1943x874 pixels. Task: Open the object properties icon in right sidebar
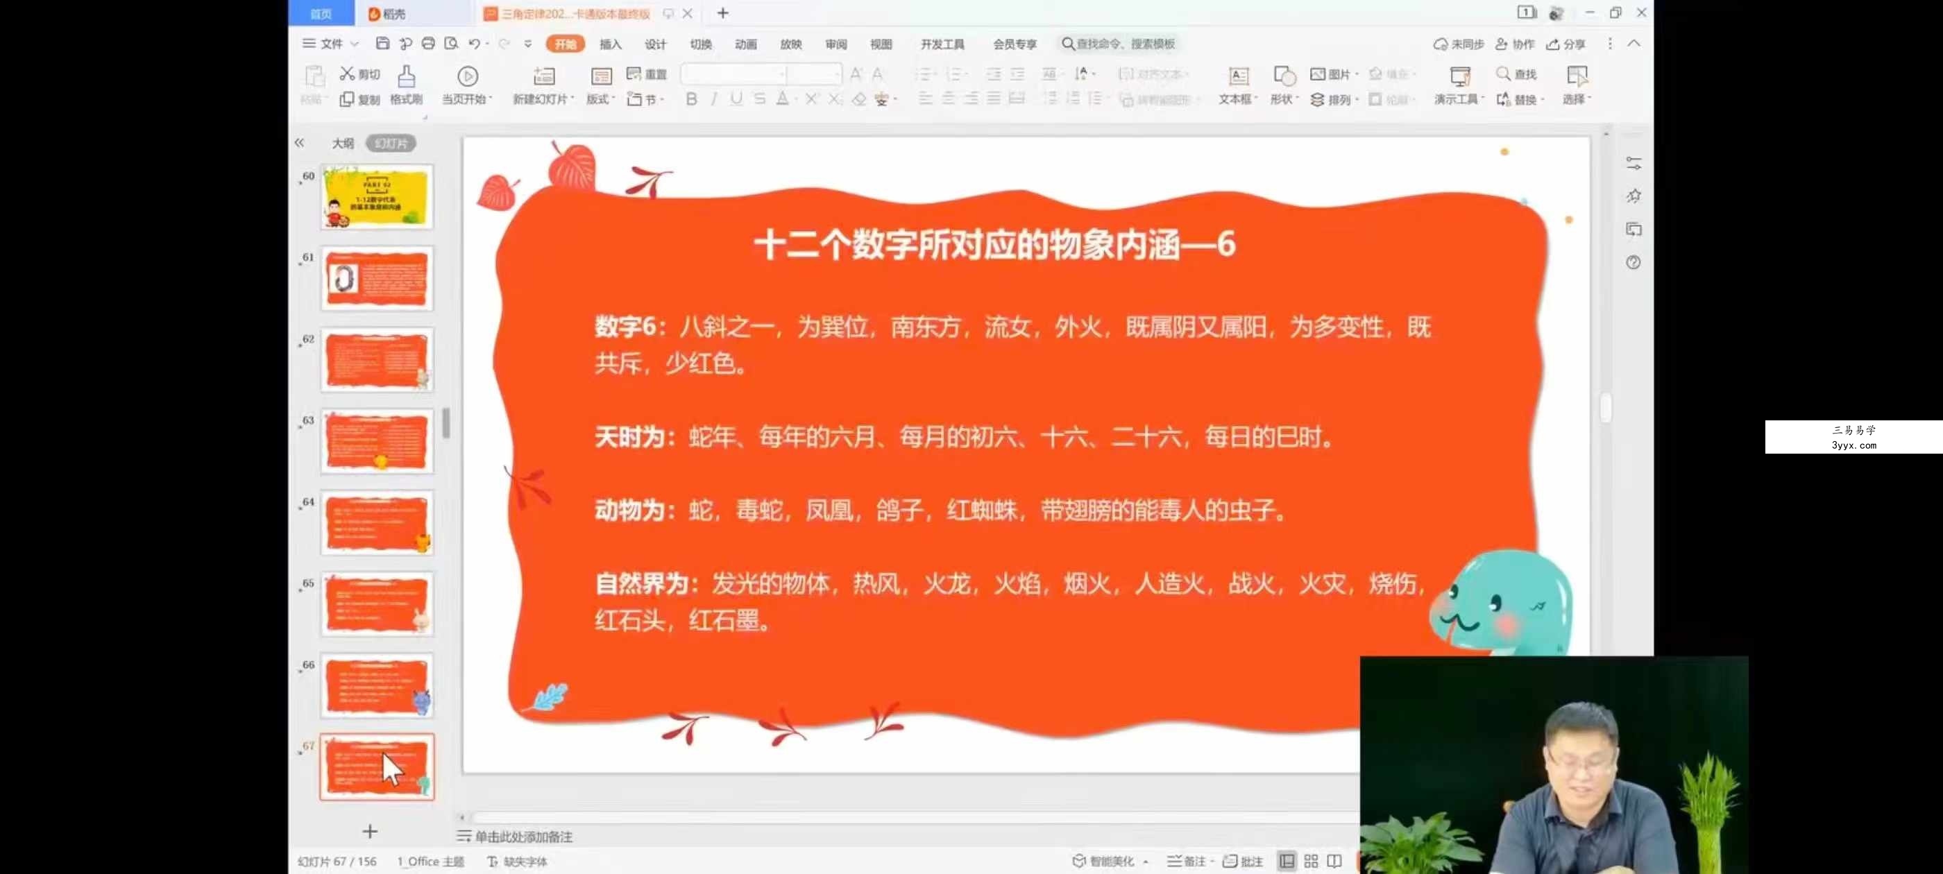(x=1633, y=163)
